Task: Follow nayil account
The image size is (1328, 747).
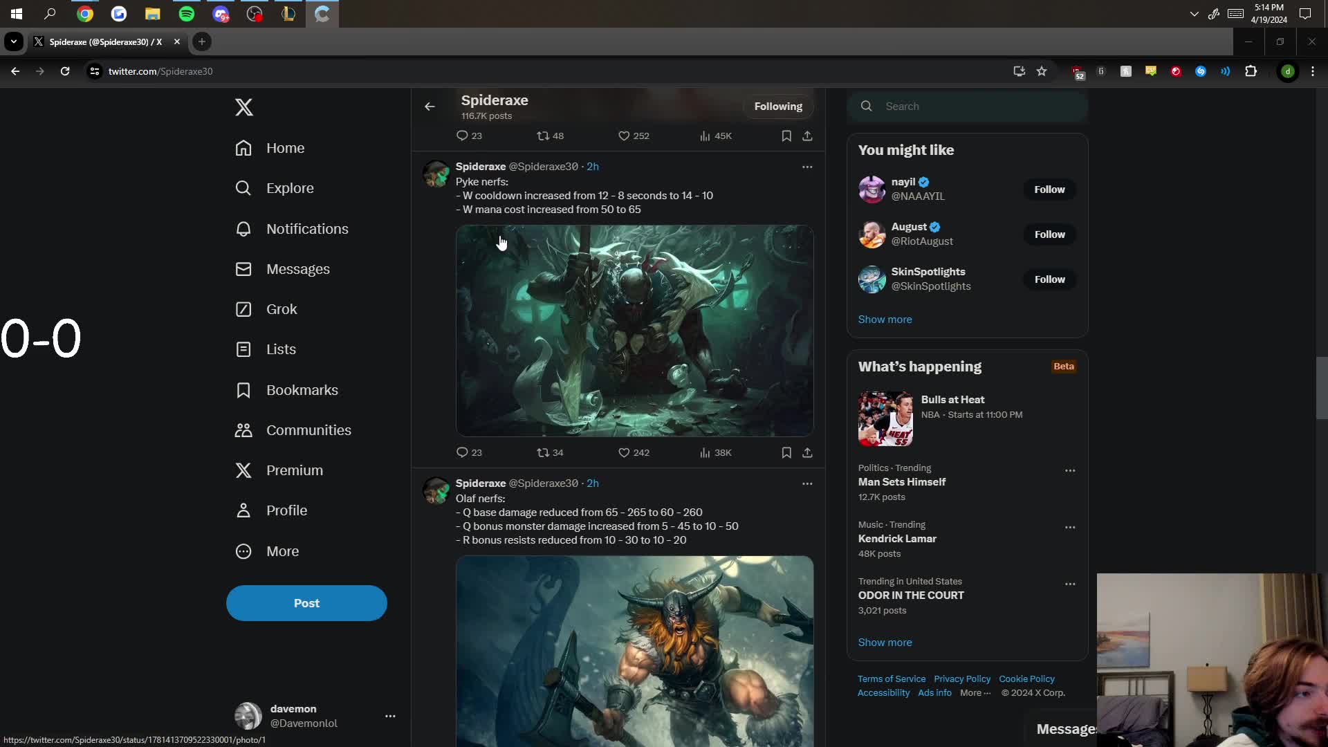Action: (1049, 190)
